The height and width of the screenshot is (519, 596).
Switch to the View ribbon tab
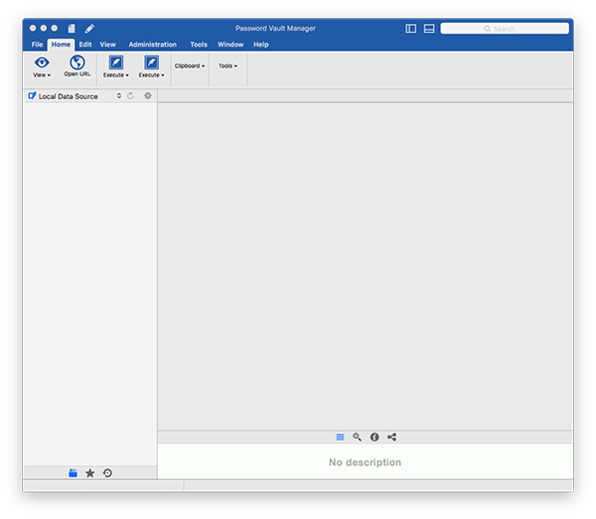(x=108, y=45)
